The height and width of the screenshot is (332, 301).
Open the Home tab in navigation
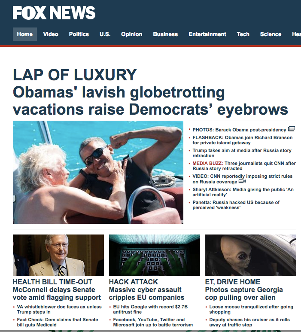coord(25,34)
